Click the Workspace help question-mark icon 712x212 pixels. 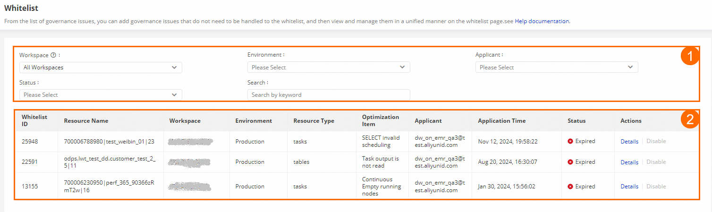(x=53, y=55)
